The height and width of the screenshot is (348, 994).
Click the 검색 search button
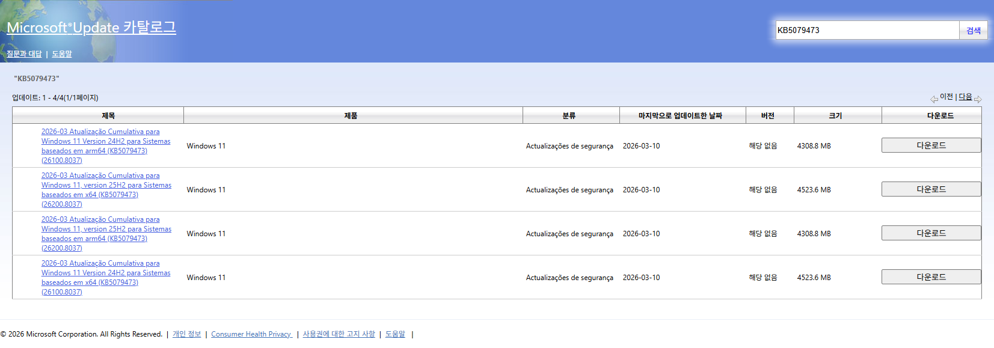974,30
